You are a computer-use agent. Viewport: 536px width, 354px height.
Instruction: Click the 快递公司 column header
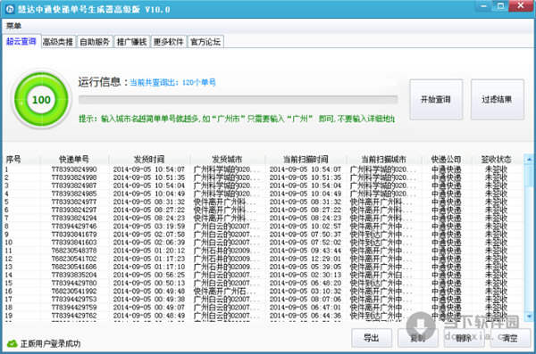(x=446, y=159)
